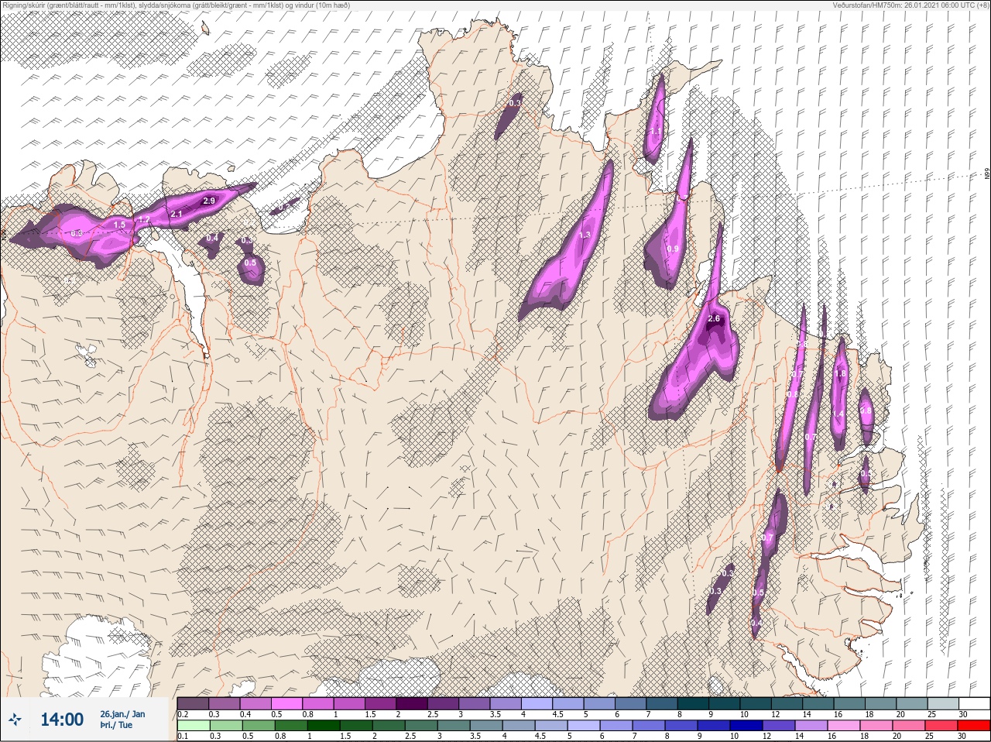Click the 1.1 precipitation value on map

click(655, 132)
